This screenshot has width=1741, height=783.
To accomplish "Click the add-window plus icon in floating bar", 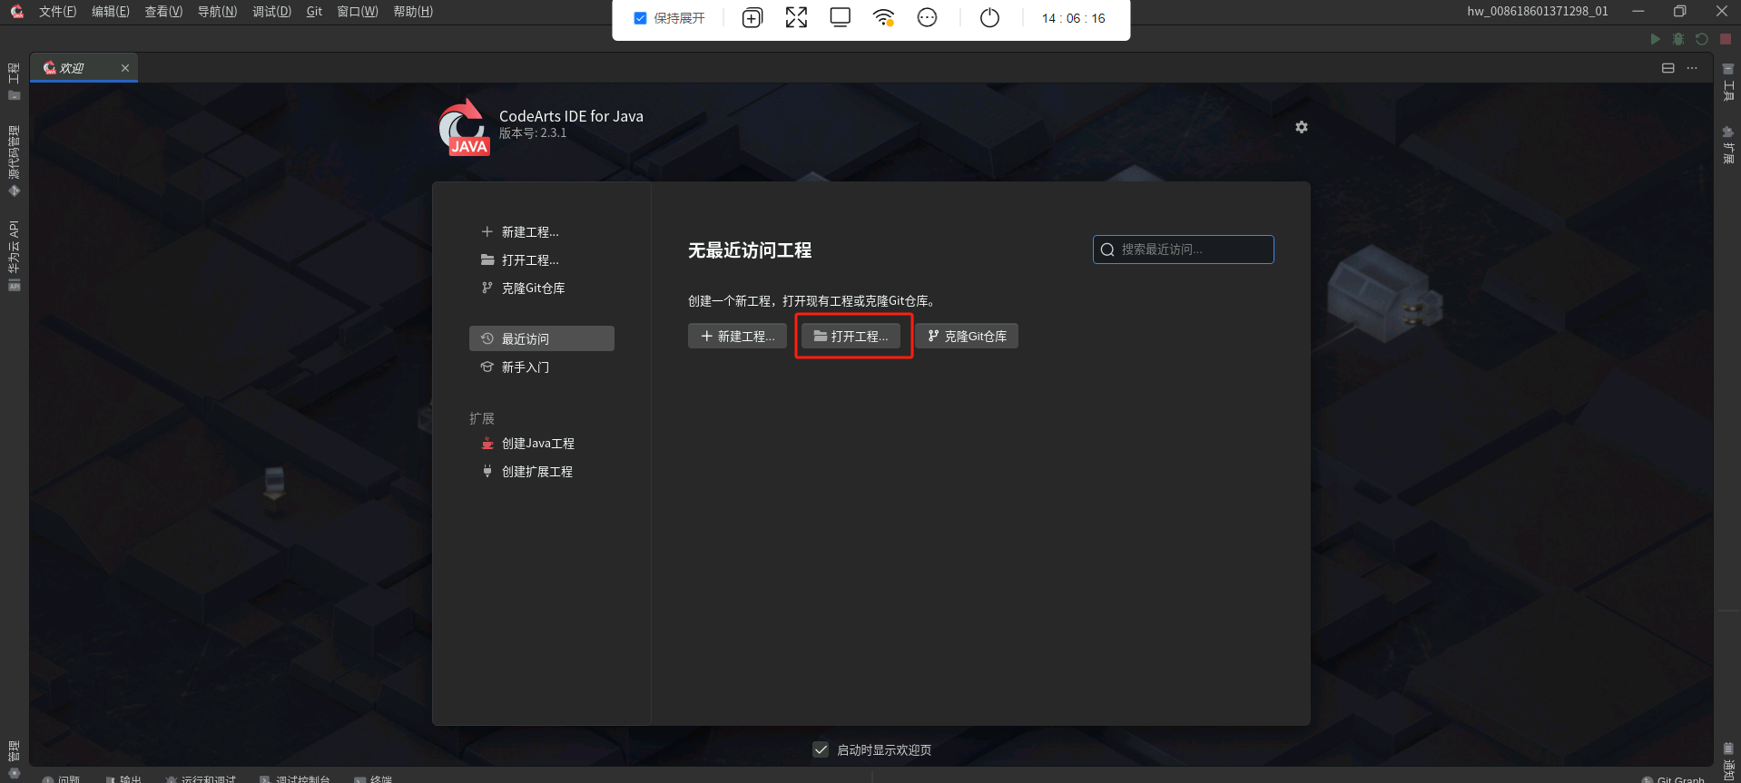I will [752, 18].
